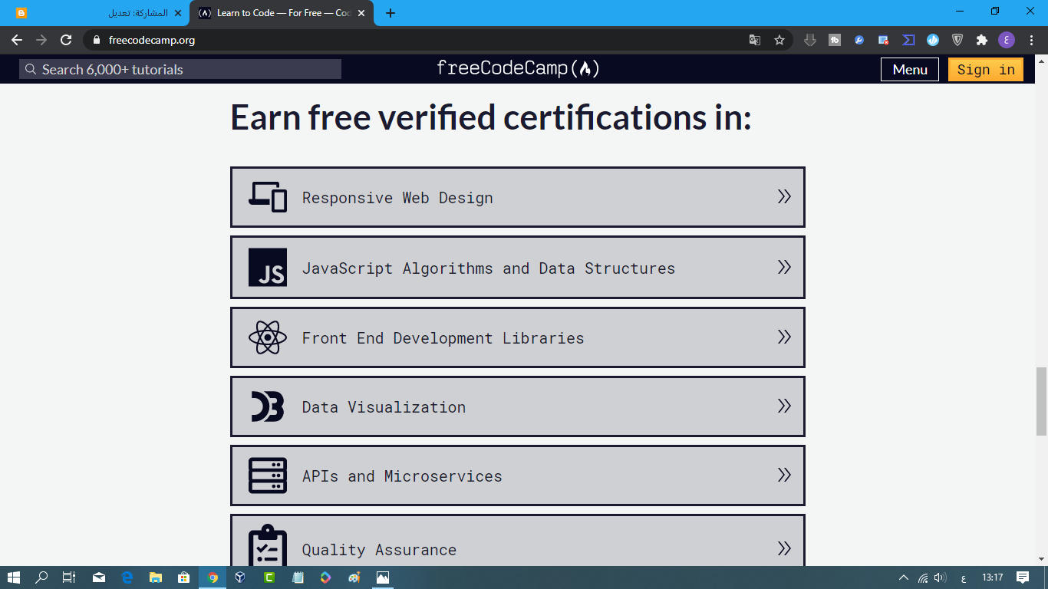1048x589 pixels.
Task: Open Chrome's three-dot menu
Action: tap(1031, 40)
